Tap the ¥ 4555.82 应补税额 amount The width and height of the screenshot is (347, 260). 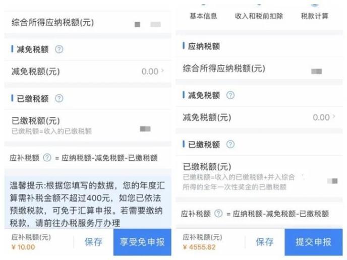click(x=199, y=247)
